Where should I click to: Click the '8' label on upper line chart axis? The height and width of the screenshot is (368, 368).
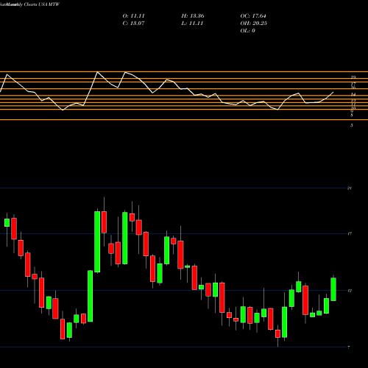click(352, 115)
